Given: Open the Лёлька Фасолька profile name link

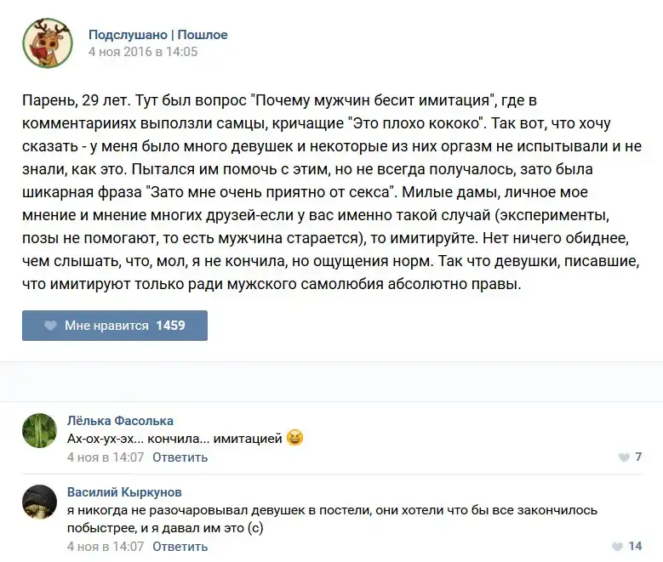Looking at the screenshot, I should (120, 421).
